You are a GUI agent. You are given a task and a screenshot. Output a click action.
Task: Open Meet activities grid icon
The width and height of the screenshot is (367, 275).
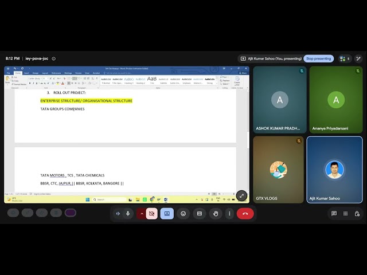point(345,214)
